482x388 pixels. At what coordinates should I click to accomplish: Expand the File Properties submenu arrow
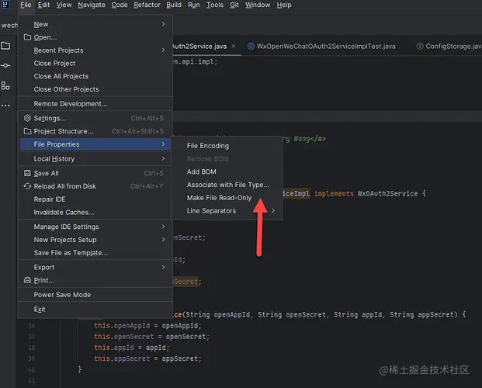point(163,144)
